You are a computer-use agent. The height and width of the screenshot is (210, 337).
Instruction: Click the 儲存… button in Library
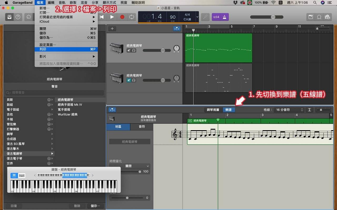(x=95, y=206)
